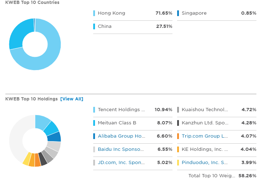Click the Kanzhun Ltd. holding name
Viewport: 265px width, 188px height.
[x=205, y=123]
